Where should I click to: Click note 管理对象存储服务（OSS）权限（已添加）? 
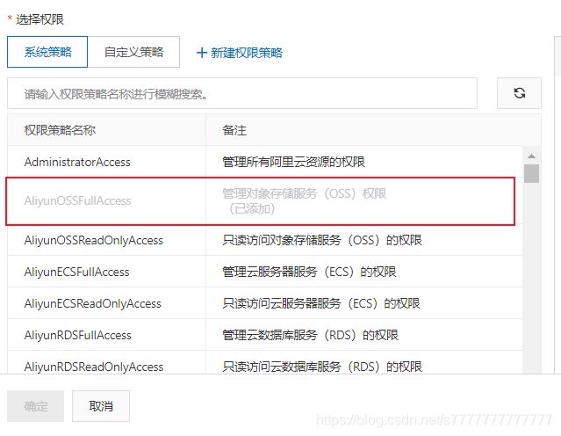click(305, 201)
